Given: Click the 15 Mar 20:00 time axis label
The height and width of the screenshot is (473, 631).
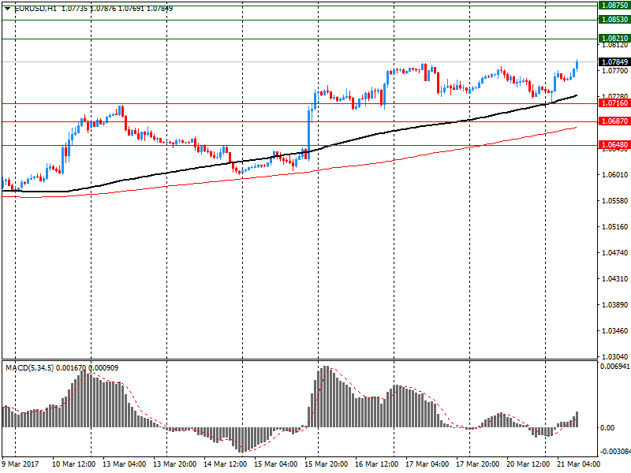Looking at the screenshot, I should pyautogui.click(x=326, y=464).
